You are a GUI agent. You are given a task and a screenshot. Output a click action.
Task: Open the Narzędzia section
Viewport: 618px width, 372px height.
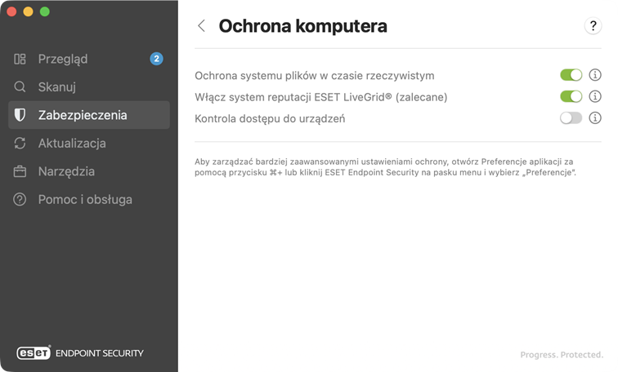click(x=66, y=171)
